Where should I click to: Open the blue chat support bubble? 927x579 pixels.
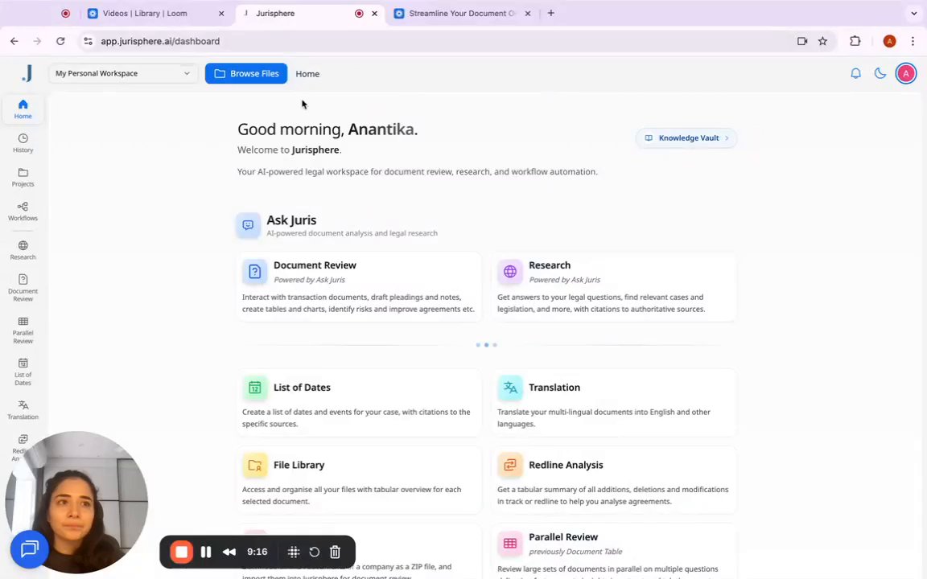pyautogui.click(x=30, y=549)
